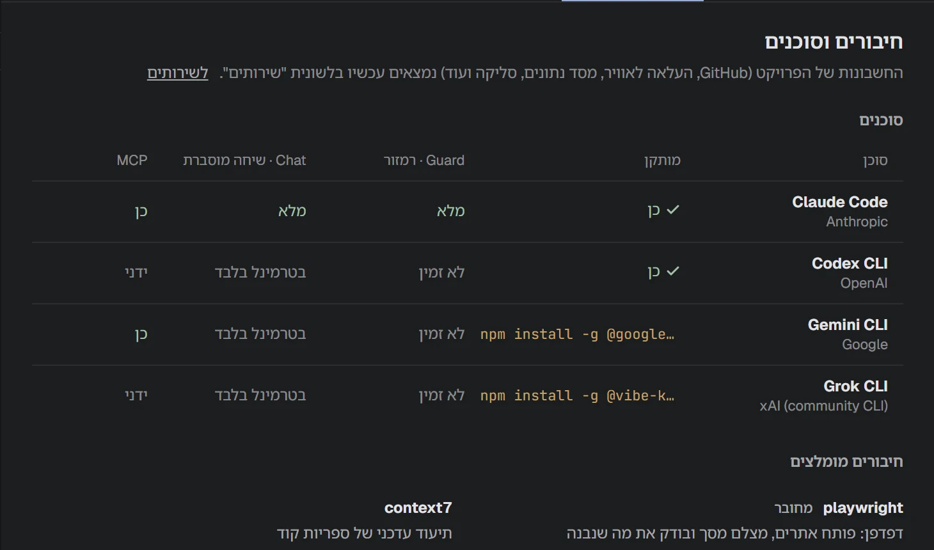Click the Guard value לא זמין for Gemini CLI
This screenshot has height=550, width=934.
pyautogui.click(x=441, y=334)
